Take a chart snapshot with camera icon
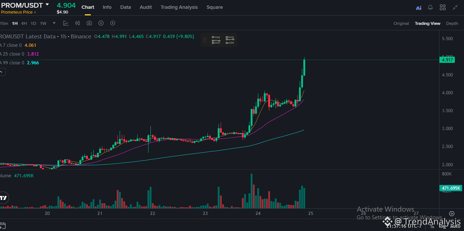464x231 pixels. tap(89, 23)
